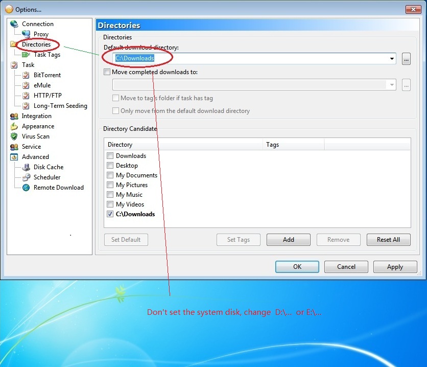
Task: Click the Proxy network icon
Action: tap(26, 34)
